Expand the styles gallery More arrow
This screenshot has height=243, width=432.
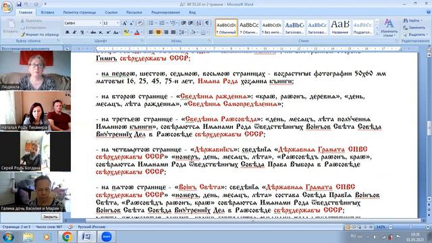(x=377, y=33)
